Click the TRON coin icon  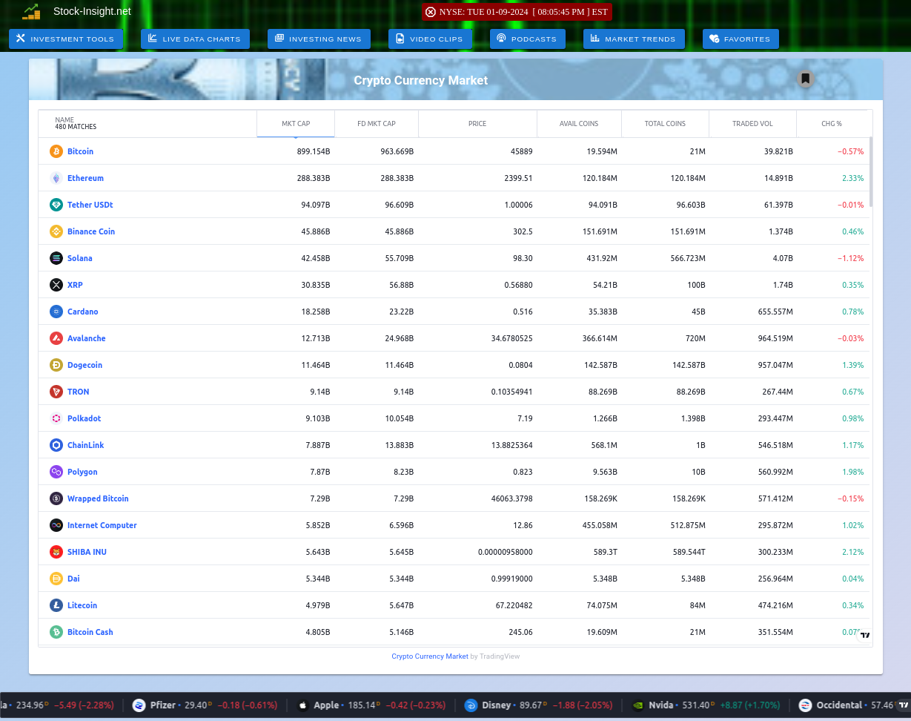pos(56,392)
